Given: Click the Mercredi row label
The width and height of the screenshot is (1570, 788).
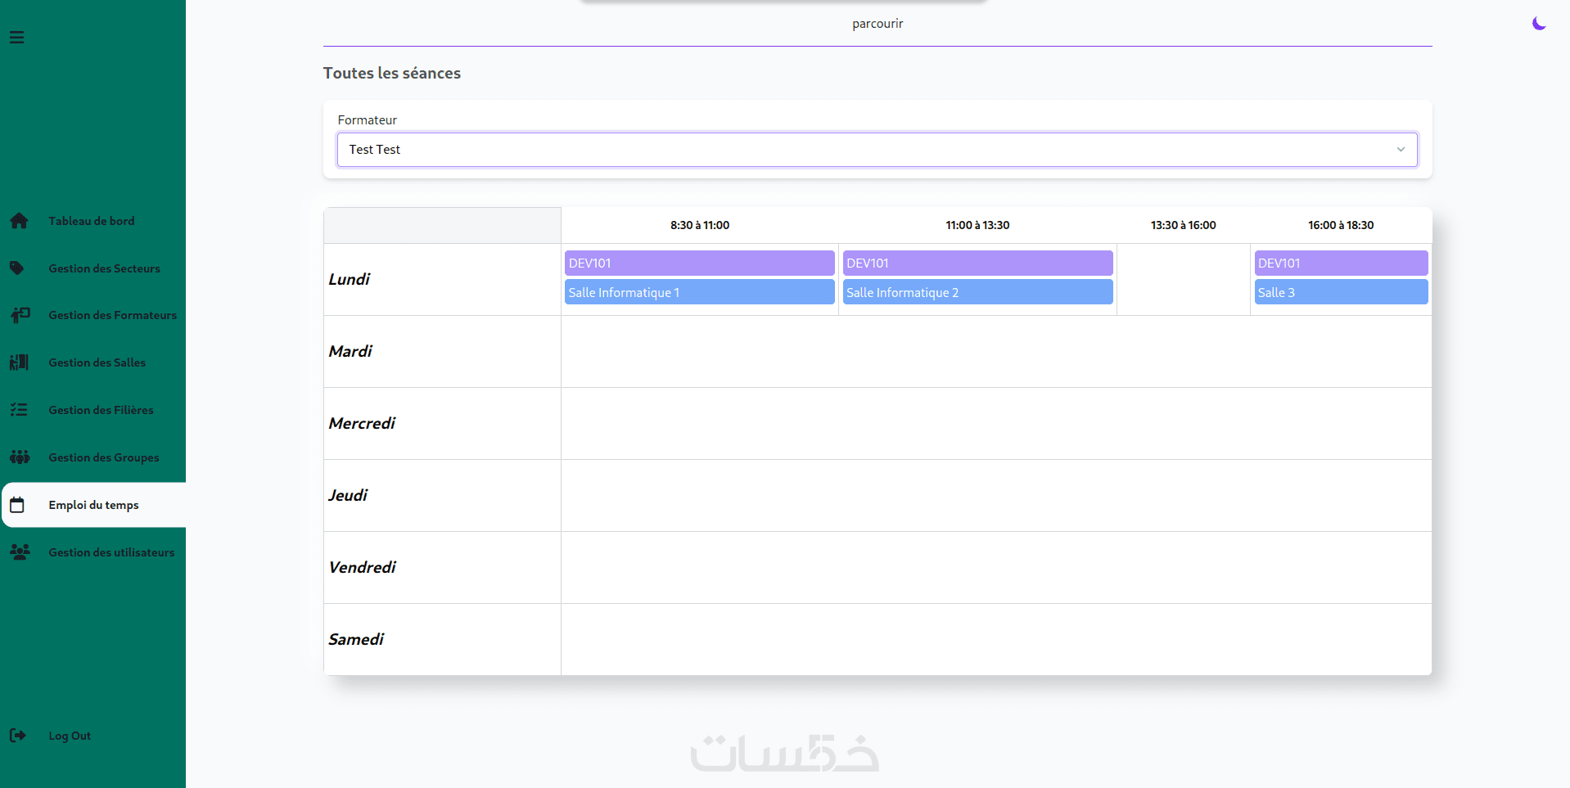Looking at the screenshot, I should [362, 423].
